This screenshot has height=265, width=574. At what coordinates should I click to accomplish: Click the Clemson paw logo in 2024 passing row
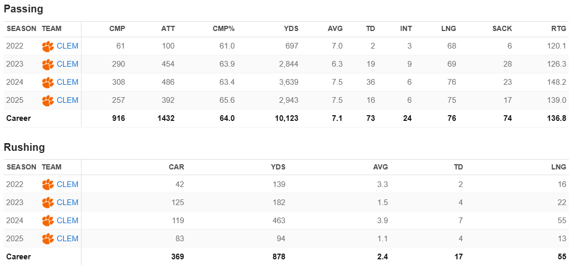48,83
